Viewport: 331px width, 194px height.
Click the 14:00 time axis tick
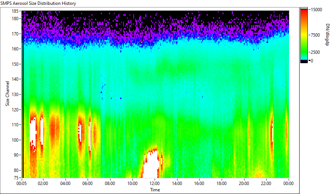(177, 184)
